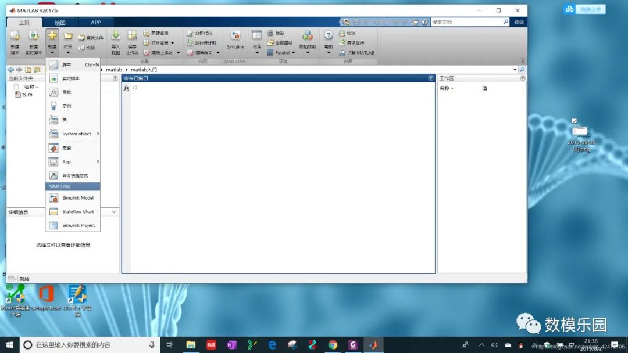Viewport: 628px width, 353px height.
Task: Click the yellow plus New (新建) button
Action: [52, 42]
